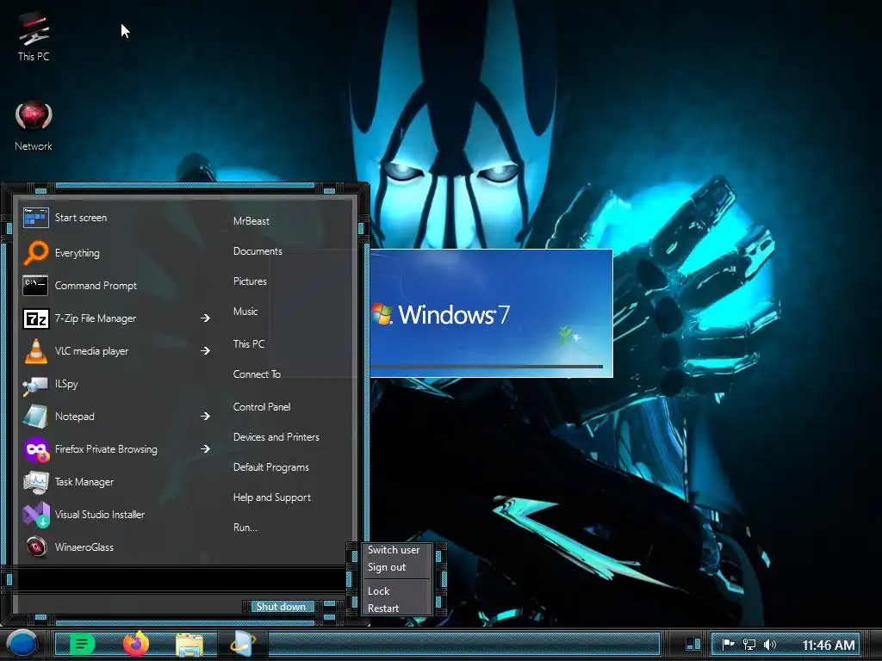
Task: Expand the VLC media player jump list arrow
Action: coord(205,351)
